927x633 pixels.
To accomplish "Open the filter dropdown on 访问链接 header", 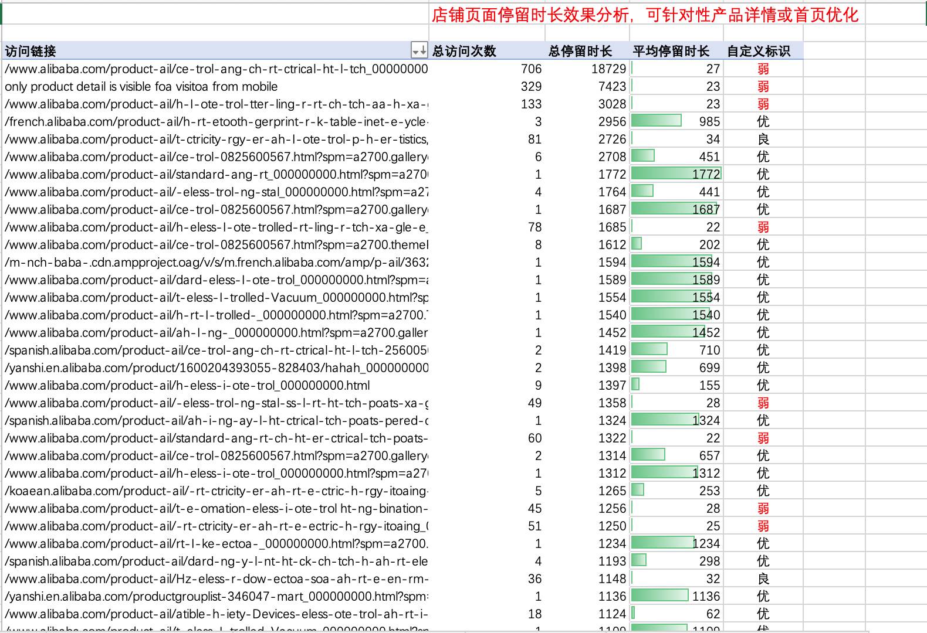I will tap(419, 50).
